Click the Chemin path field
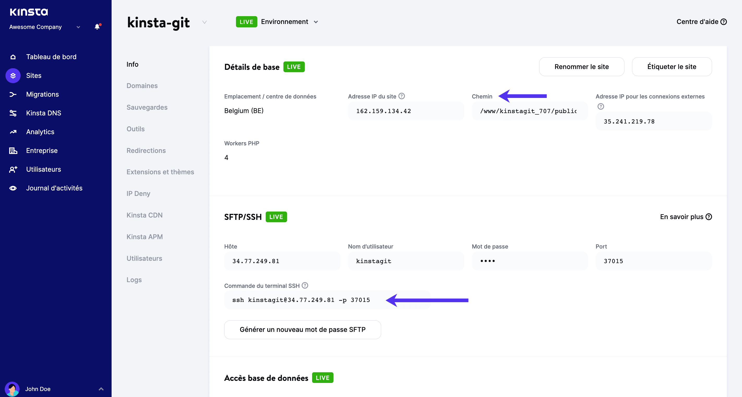The image size is (742, 397). [x=530, y=111]
